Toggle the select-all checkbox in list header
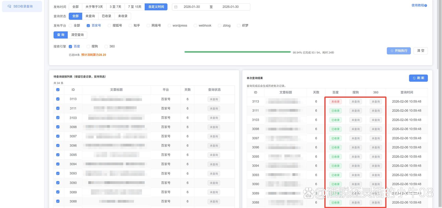Image resolution: width=442 pixels, height=208 pixels. point(58,90)
